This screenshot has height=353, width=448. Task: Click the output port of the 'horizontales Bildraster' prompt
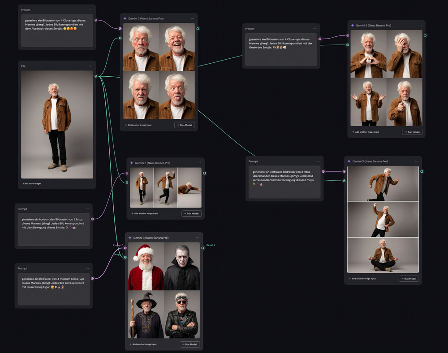[92, 219]
